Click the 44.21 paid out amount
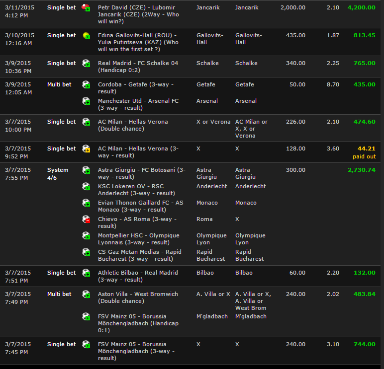 click(367, 148)
